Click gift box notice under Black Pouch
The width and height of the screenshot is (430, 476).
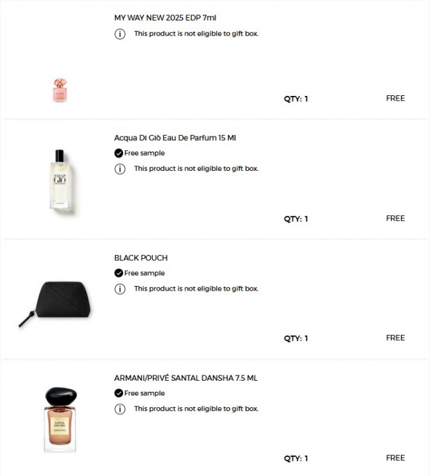(196, 289)
